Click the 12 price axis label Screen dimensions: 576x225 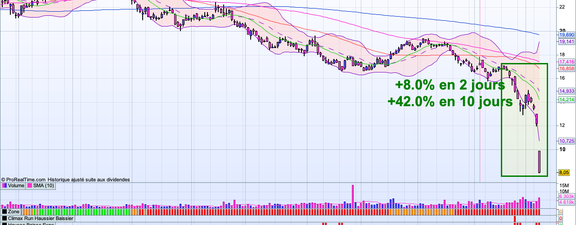(x=562, y=126)
